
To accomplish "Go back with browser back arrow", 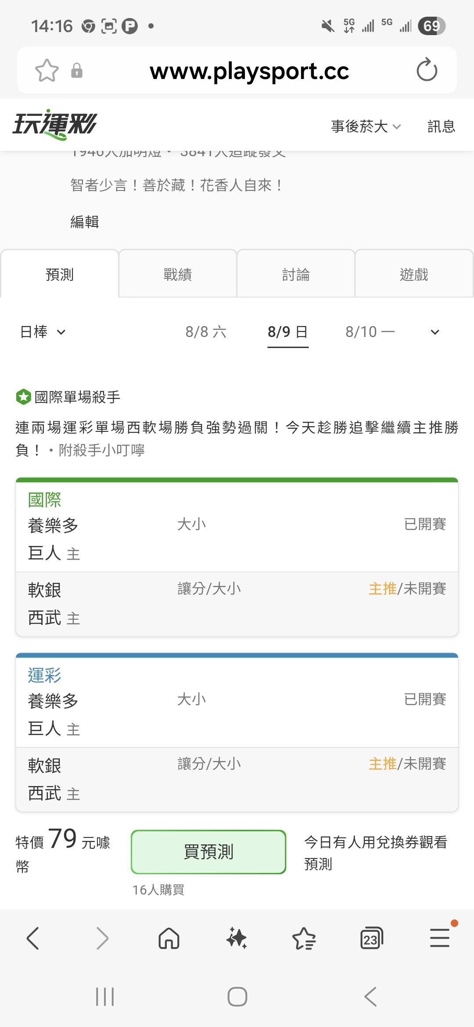I will [33, 938].
